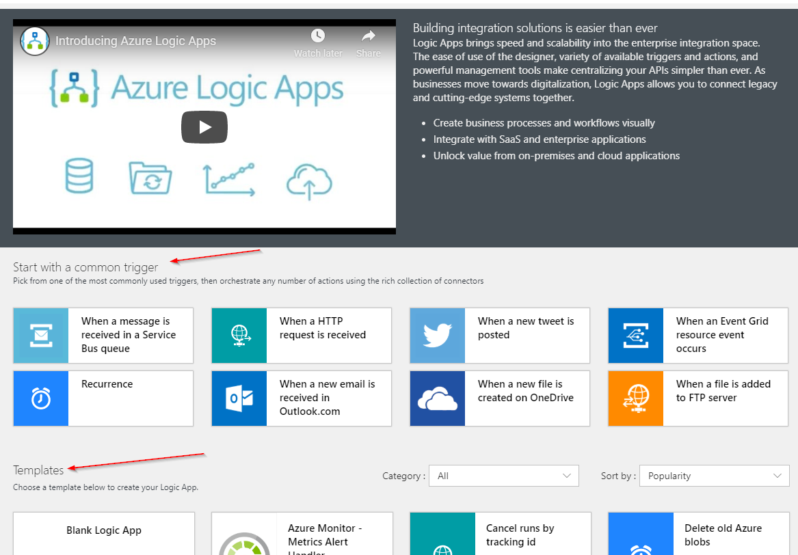Play the Introducing Azure Logic Apps video

(x=204, y=127)
